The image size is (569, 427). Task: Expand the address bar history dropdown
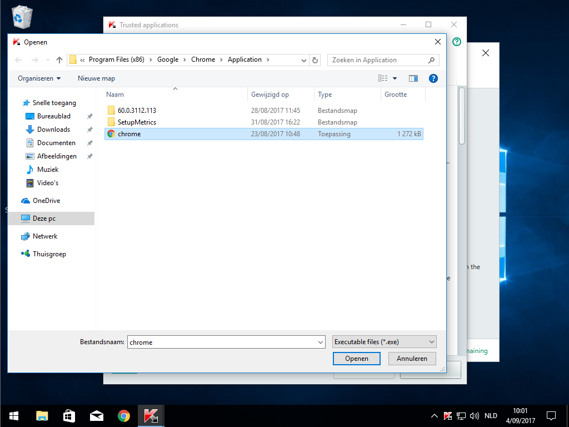[304, 60]
